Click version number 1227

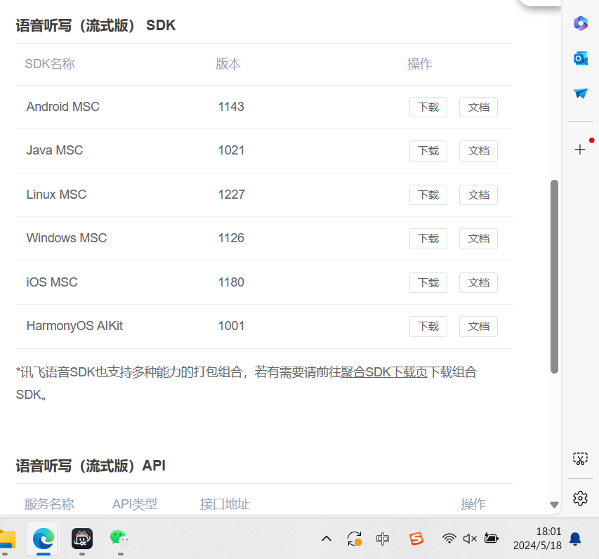[231, 194]
